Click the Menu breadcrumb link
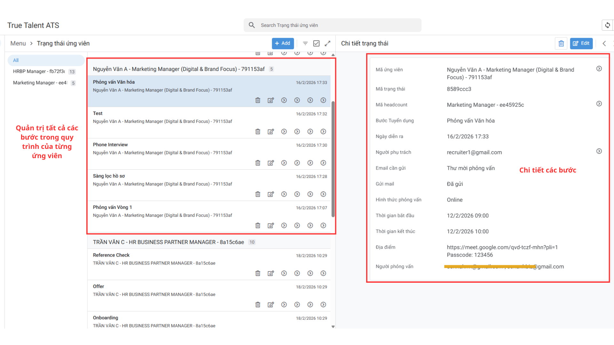Screen dimensions: 614x345 click(x=18, y=43)
